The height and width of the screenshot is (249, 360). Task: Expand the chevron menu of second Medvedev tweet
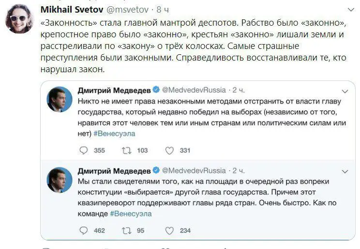[x=345, y=171]
